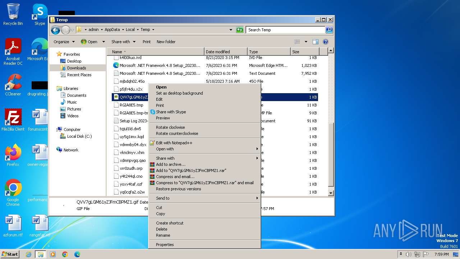Expand the Open with submenu

pyautogui.click(x=204, y=149)
